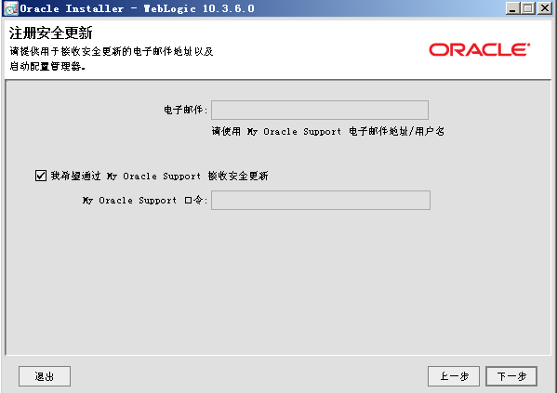Close the Oracle Installer window
Screen dimensions: 557x393
(x=545, y=8)
